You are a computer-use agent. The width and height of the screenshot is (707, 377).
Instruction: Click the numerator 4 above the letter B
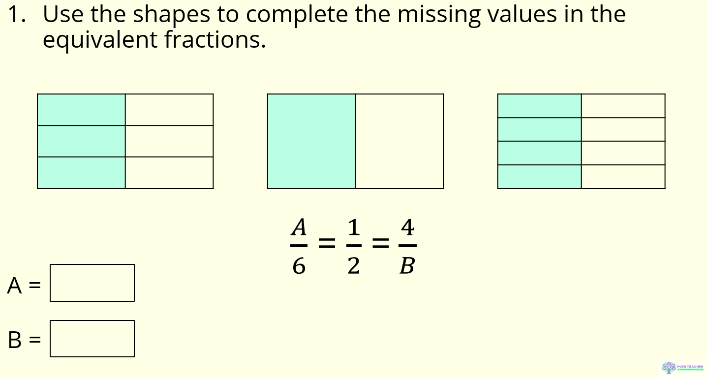(407, 228)
